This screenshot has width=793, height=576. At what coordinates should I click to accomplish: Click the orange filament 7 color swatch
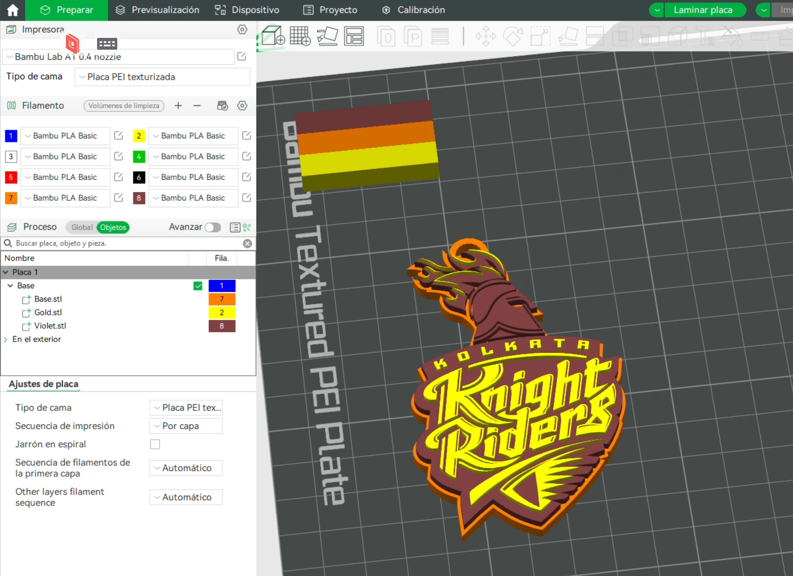point(11,198)
